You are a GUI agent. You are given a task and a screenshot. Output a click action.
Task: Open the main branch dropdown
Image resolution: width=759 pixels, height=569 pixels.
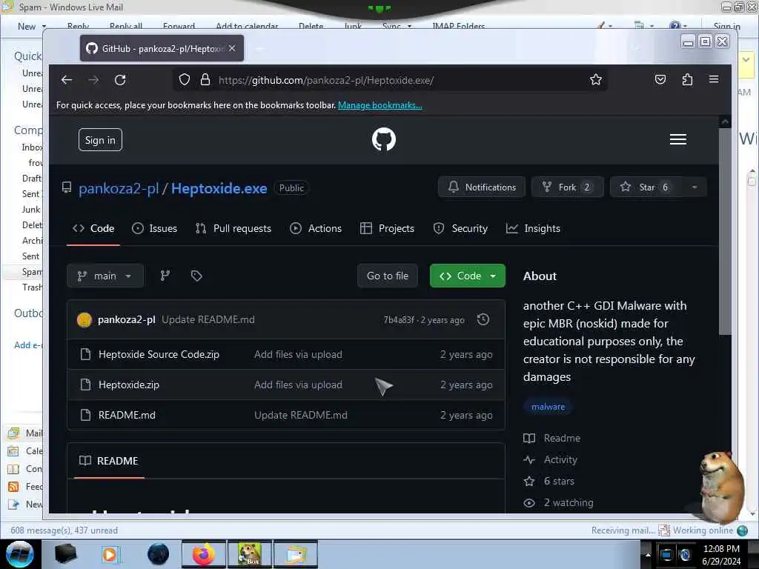coord(105,276)
